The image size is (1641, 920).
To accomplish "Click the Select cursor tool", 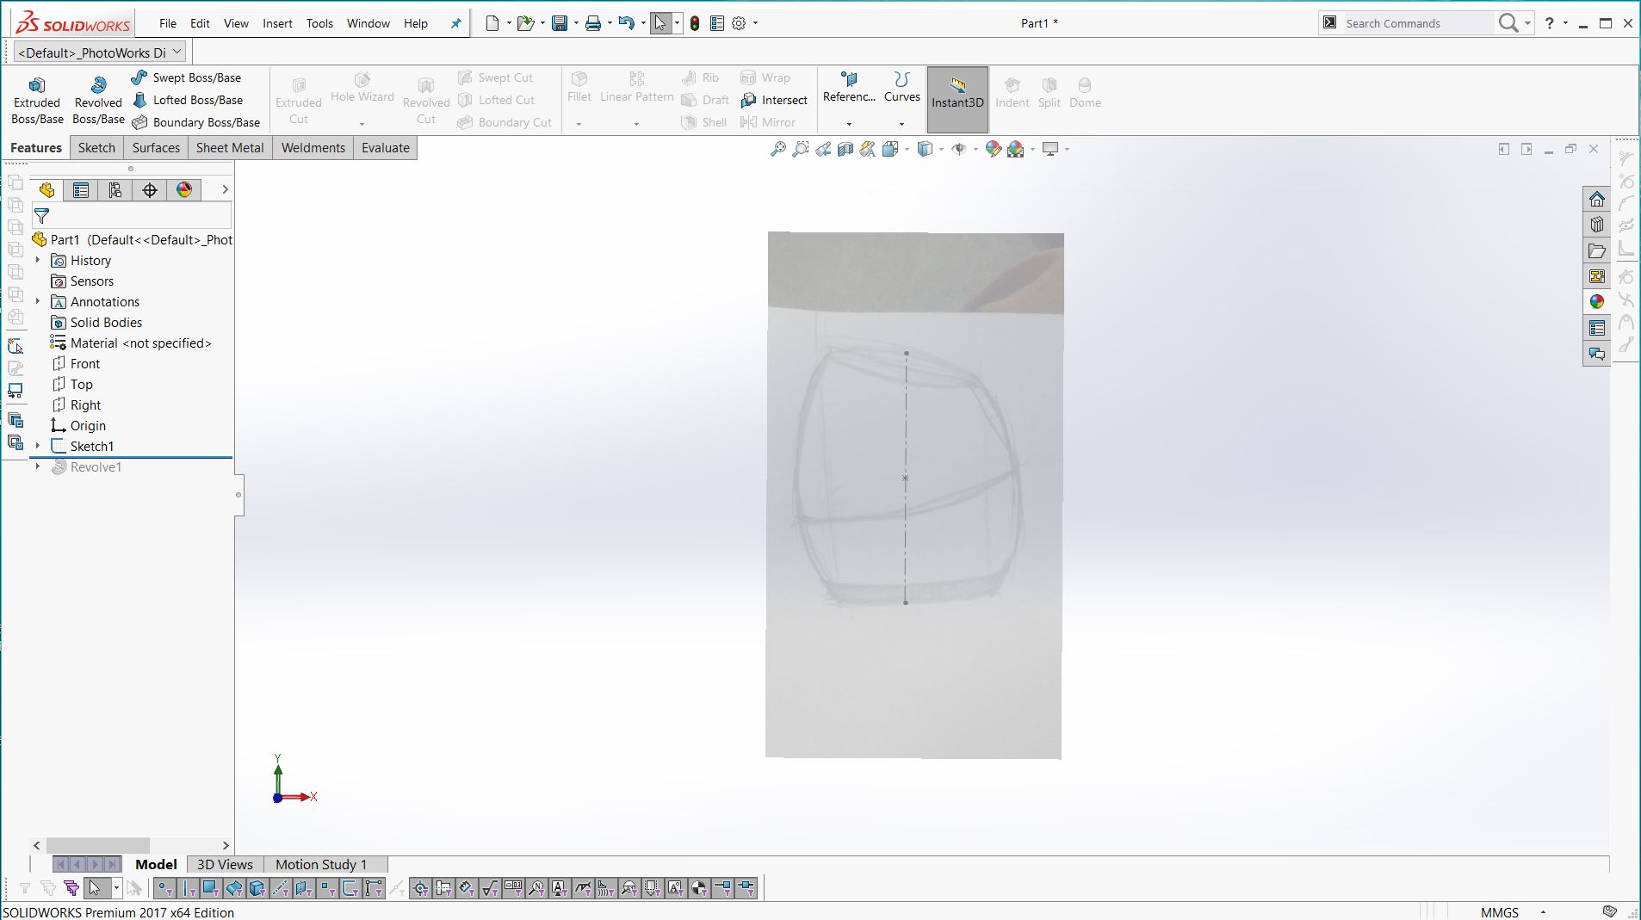I will click(x=660, y=23).
